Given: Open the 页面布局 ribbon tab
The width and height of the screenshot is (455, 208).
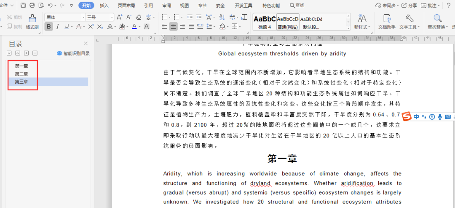Looking at the screenshot, I should click(126, 5).
